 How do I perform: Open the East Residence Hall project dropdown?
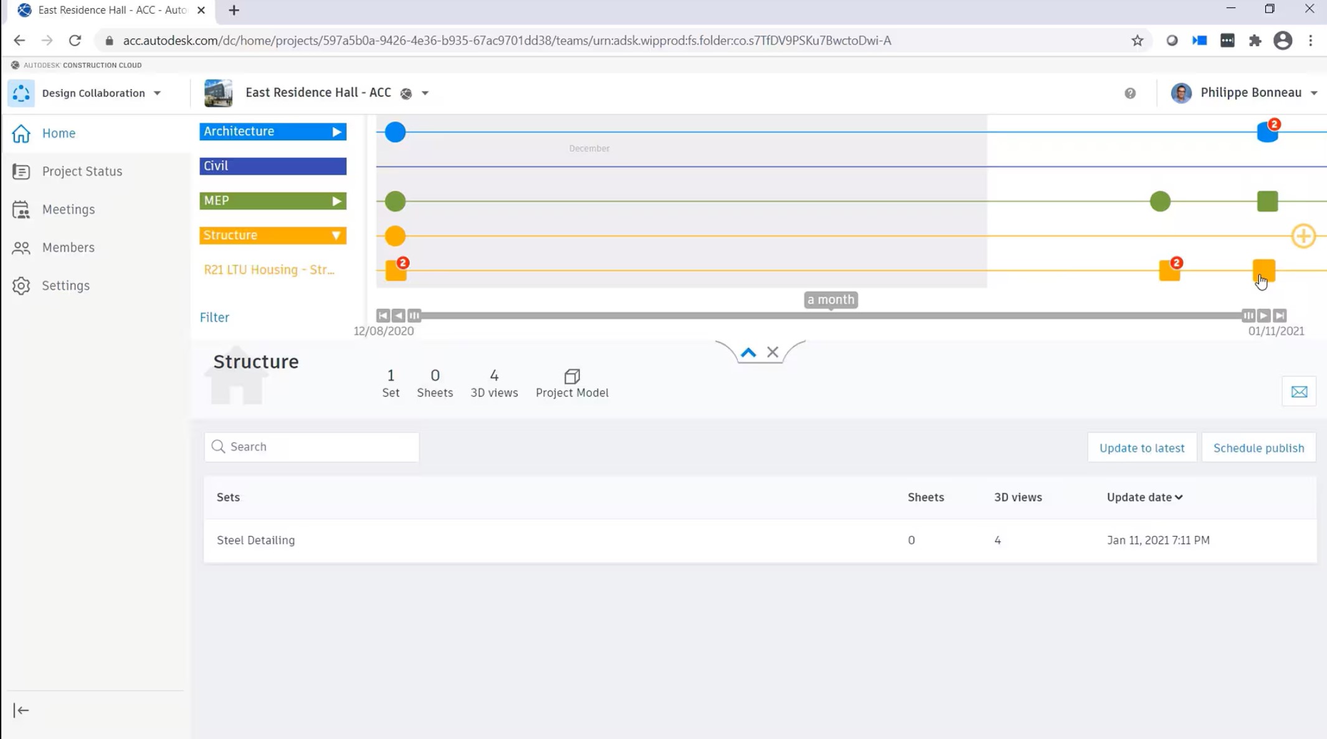pos(424,93)
